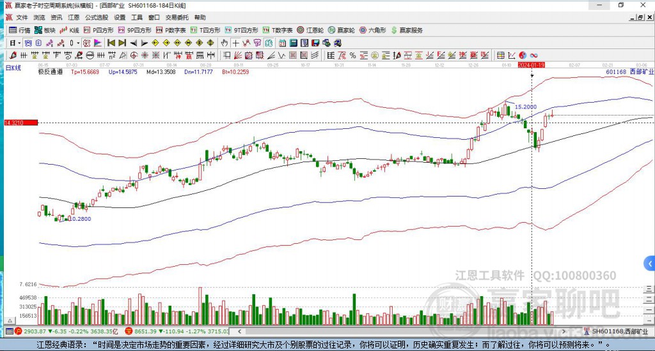Open the 板块 sectors view

(x=45, y=30)
